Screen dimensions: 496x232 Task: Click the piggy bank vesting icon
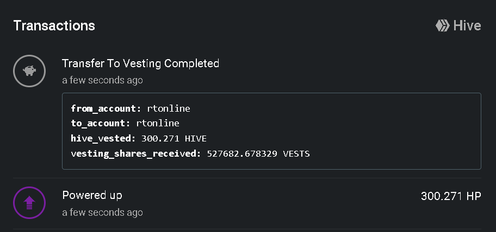tap(29, 71)
